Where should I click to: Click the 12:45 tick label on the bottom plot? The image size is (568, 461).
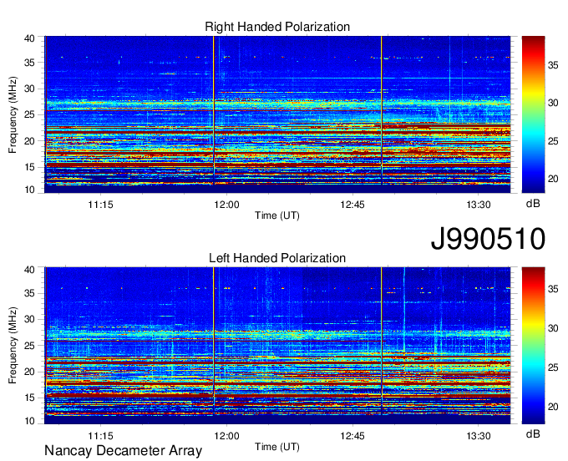click(352, 436)
